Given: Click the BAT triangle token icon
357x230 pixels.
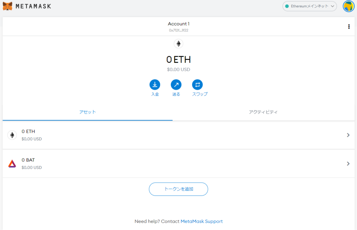Looking at the screenshot, I should (x=12, y=164).
